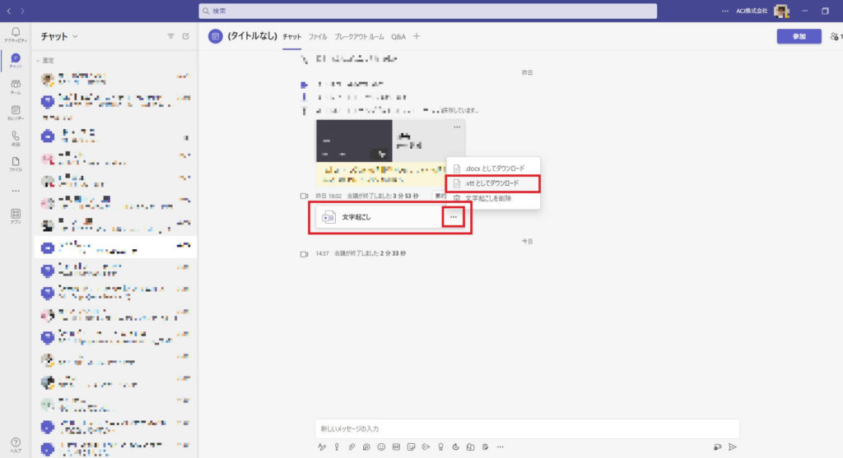Click the 参加 join button

tap(799, 36)
